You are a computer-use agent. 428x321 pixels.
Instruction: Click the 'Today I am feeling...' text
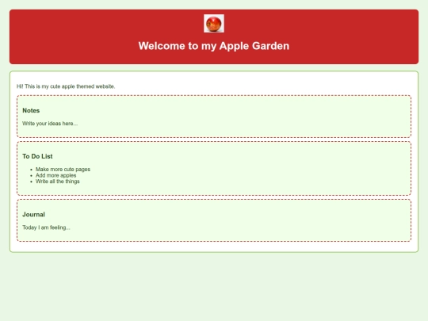point(46,227)
